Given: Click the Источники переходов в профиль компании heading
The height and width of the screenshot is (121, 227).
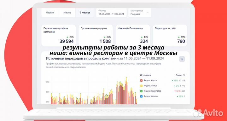Looking at the screenshot, I should (x=82, y=59).
